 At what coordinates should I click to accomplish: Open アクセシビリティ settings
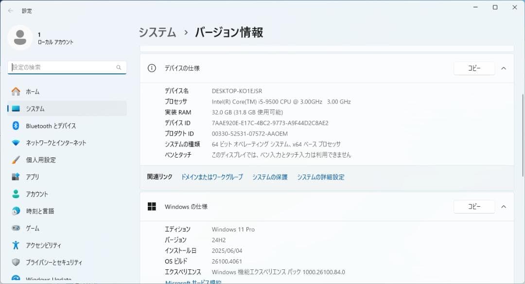pos(41,245)
